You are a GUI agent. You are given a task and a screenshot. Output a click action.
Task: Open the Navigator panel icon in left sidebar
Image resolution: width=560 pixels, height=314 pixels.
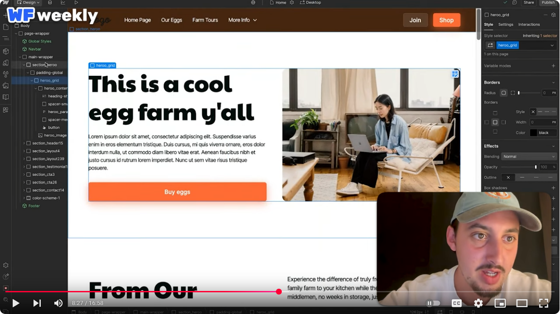pos(5,38)
